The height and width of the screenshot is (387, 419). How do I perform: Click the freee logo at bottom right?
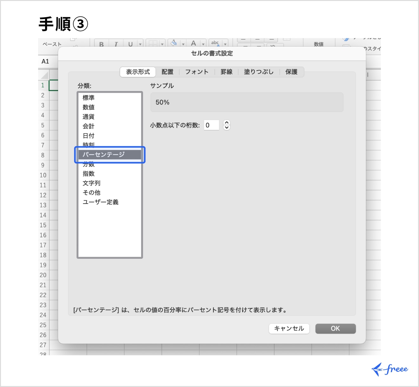[390, 369]
